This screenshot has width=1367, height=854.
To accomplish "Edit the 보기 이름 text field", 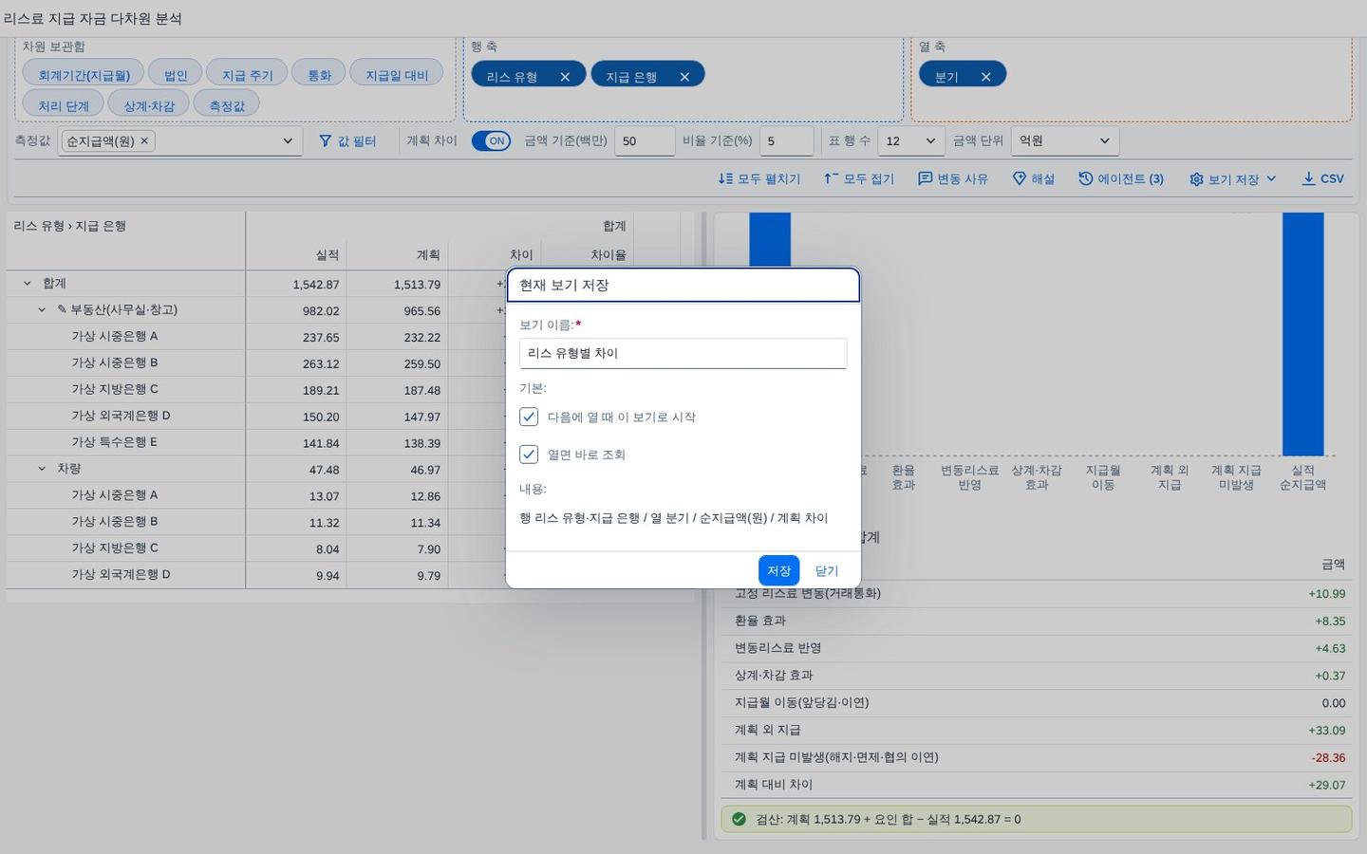I will (x=683, y=353).
